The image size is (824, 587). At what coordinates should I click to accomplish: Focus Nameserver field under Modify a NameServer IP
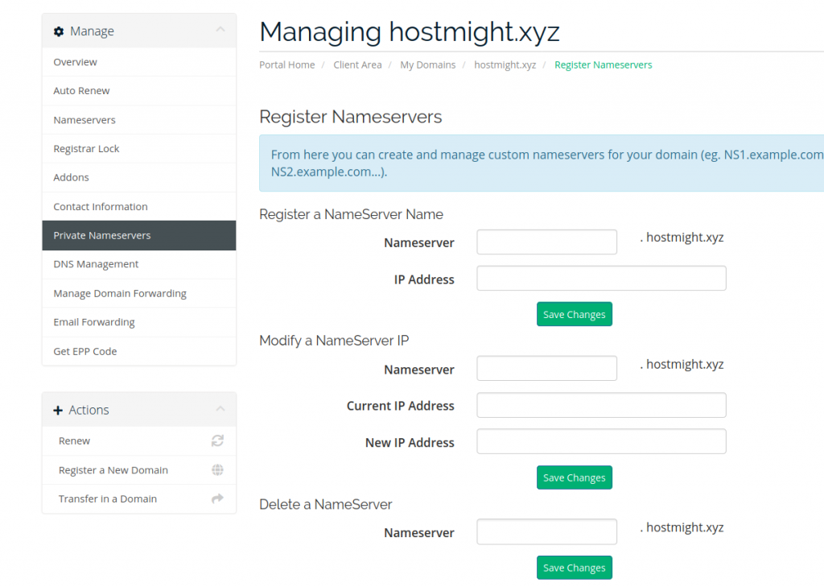point(546,368)
